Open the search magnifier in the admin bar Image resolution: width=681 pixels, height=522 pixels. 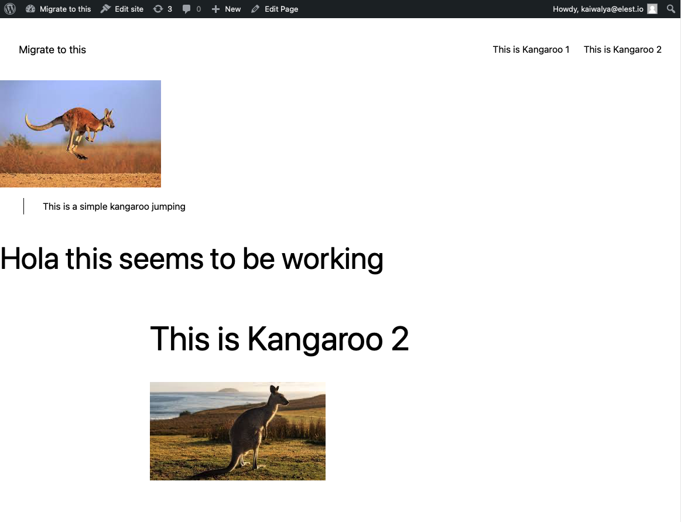click(671, 9)
